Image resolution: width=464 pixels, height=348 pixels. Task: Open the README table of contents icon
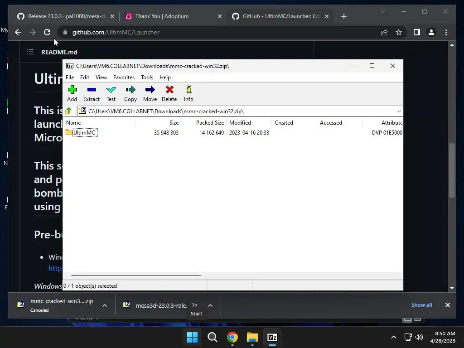30,52
